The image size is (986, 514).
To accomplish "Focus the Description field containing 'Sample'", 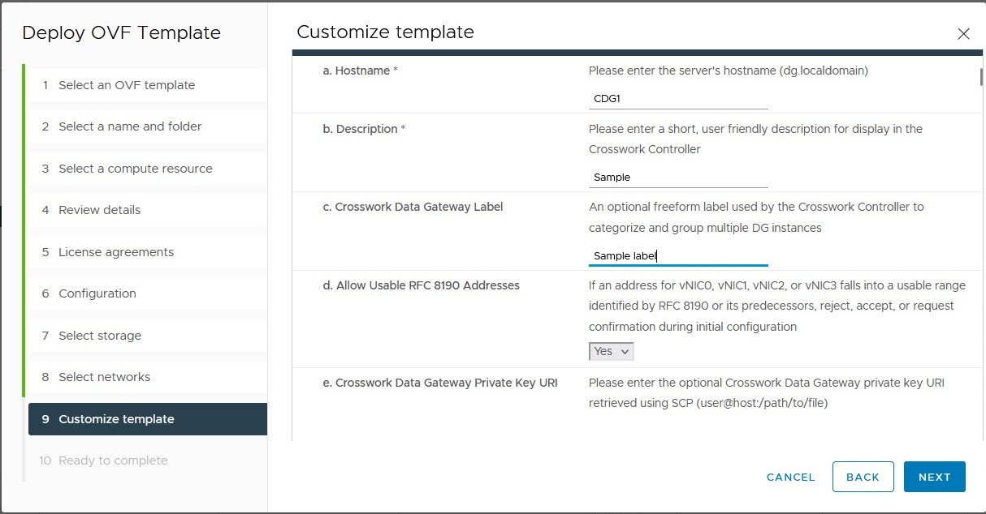I will click(678, 176).
